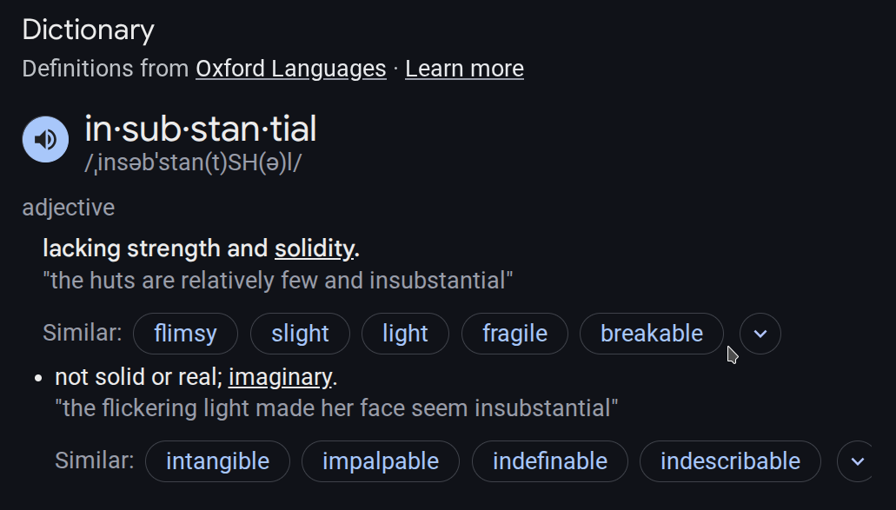Select the flimsy synonym chip

click(185, 334)
